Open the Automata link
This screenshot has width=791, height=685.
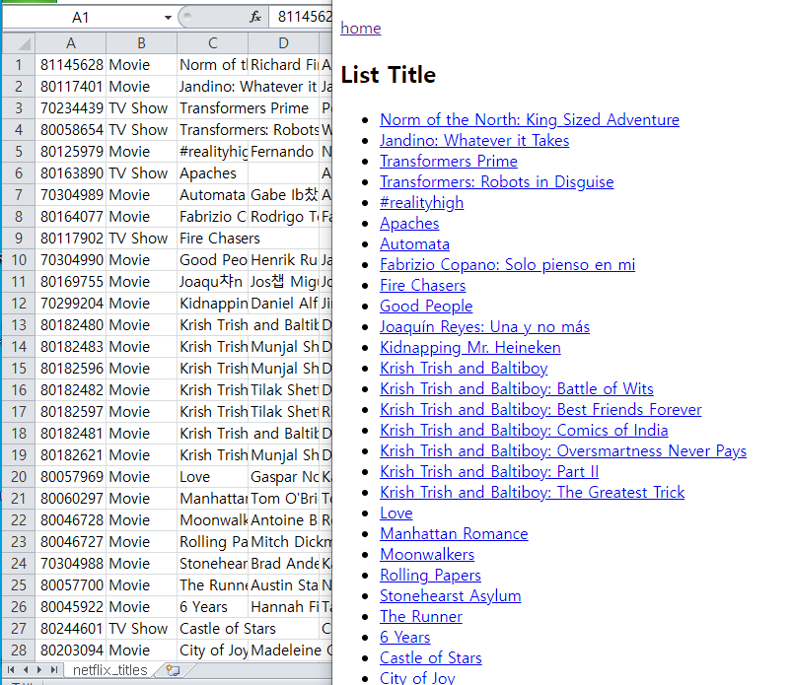point(414,244)
